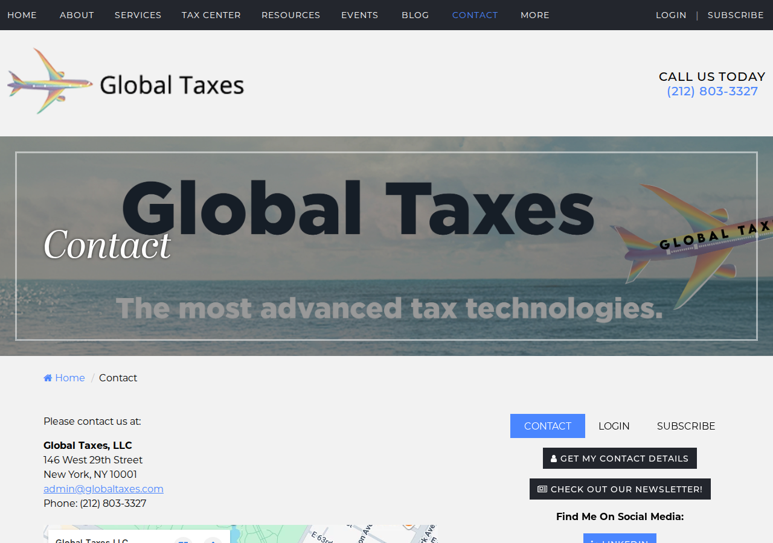The image size is (773, 543).
Task: Click the Home breadcrumb link
Action: (64, 378)
